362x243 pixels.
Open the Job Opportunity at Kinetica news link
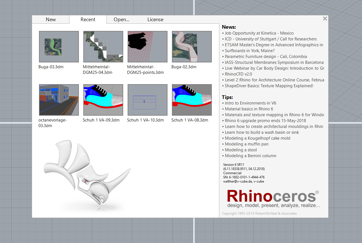[259, 33]
